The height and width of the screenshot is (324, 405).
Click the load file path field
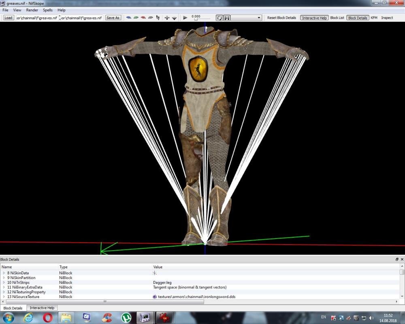[x=37, y=18]
